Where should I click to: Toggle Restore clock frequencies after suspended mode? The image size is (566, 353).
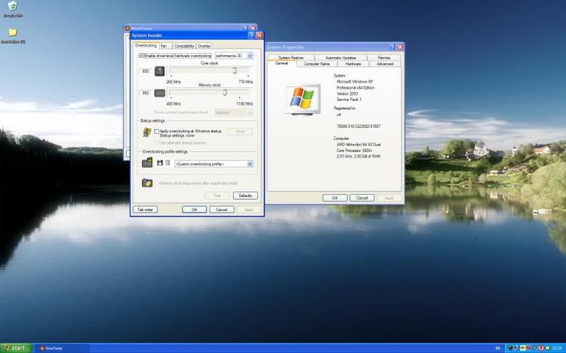tap(156, 184)
